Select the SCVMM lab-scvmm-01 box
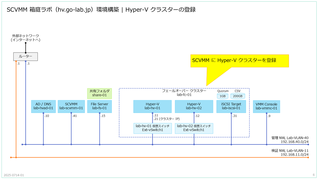The width and height of the screenshot is (318, 179). [x=71, y=106]
